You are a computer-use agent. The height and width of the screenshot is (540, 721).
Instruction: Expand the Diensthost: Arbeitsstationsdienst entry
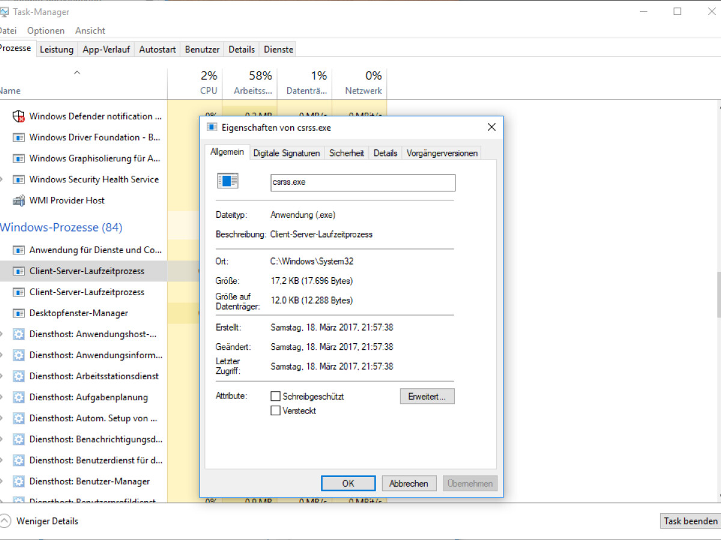(x=2, y=376)
